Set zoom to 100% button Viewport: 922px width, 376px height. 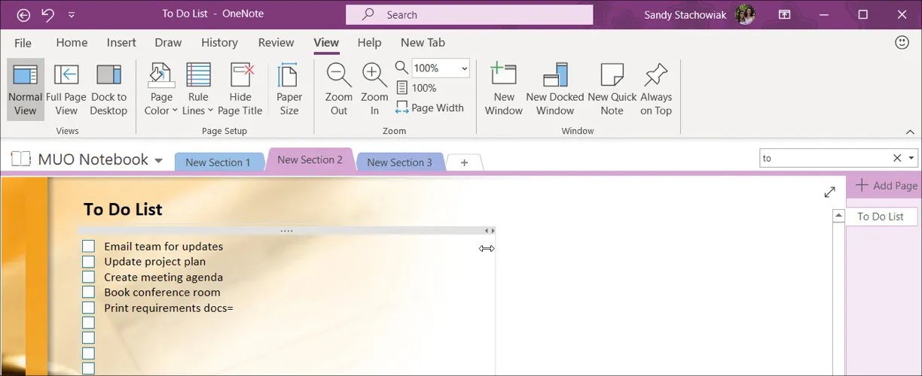pos(417,88)
